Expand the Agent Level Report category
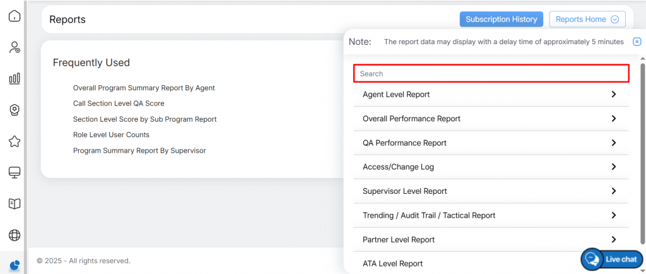 tap(613, 95)
